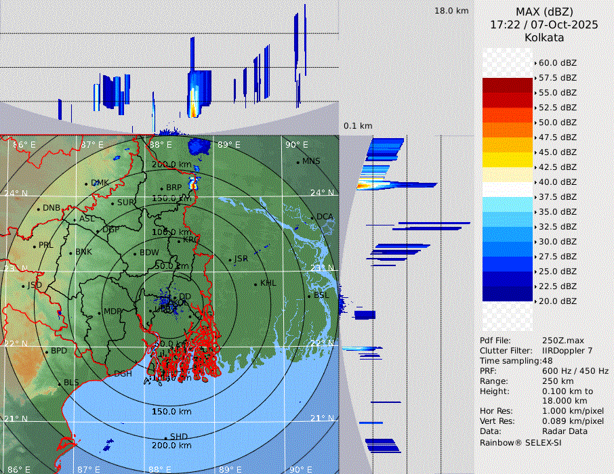
Task: Click the 250Z.max Pdf File value
Action: 563,340
